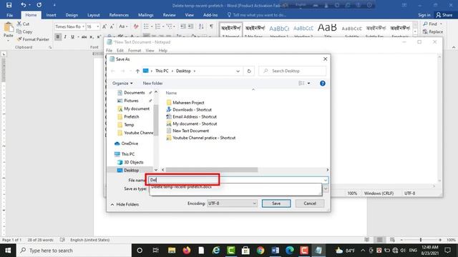Click the Undo arrow in Word title bar
Viewport: 458px width, 257px height.
point(24,5)
